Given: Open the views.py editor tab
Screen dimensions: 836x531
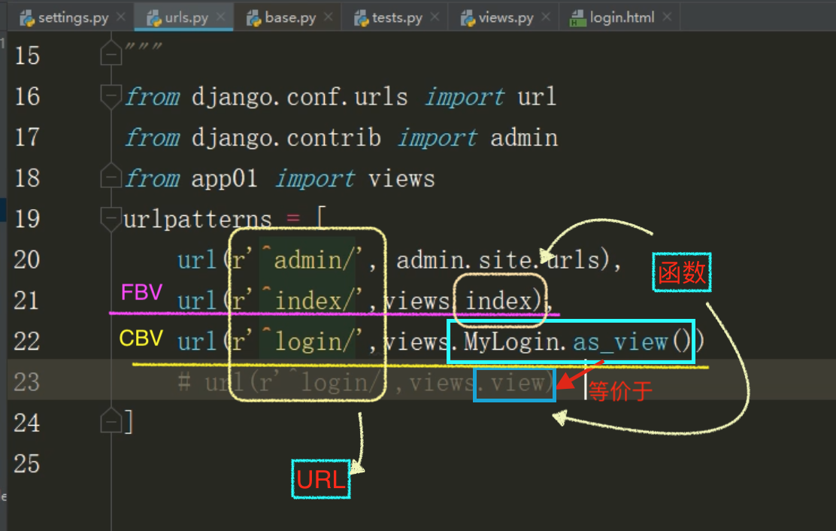Looking at the screenshot, I should pyautogui.click(x=506, y=17).
